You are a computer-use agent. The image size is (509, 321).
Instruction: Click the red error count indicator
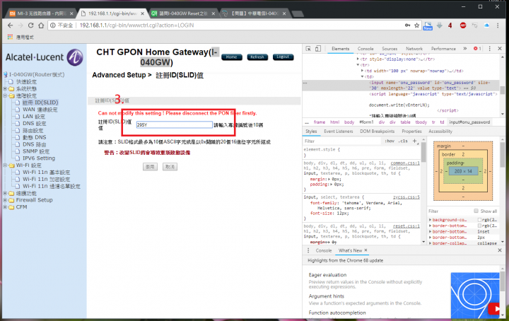(477, 49)
